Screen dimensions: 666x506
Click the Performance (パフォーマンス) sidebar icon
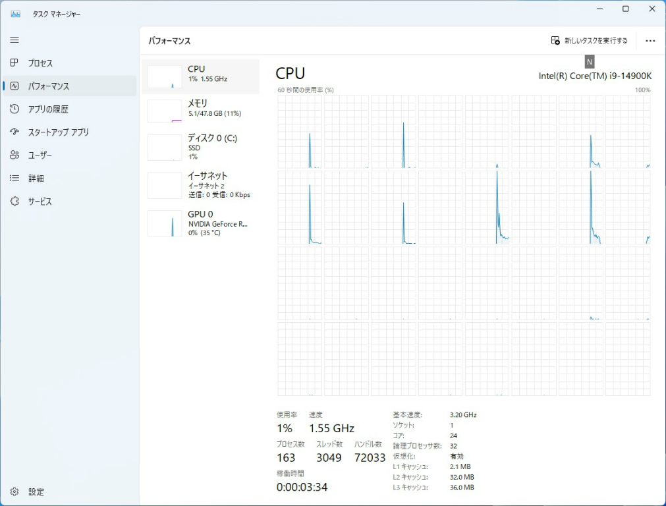14,86
